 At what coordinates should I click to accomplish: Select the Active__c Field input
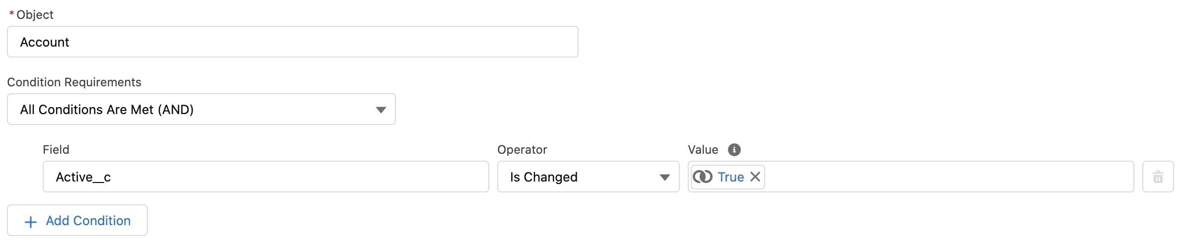click(x=266, y=177)
